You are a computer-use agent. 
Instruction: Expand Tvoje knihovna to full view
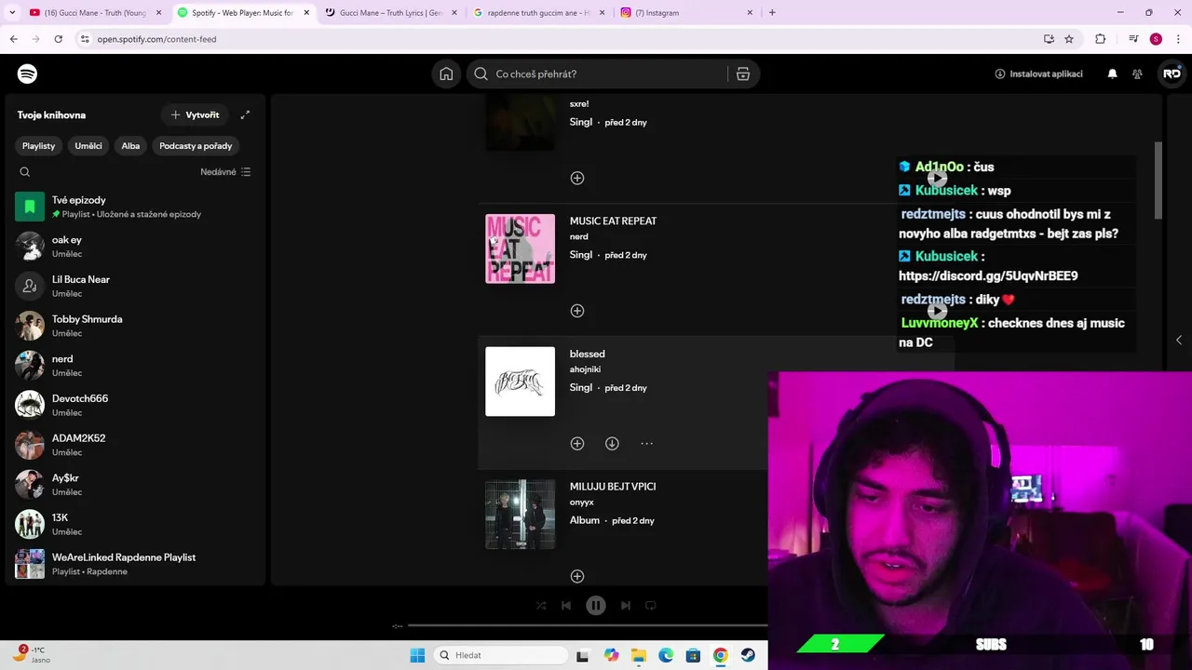tap(245, 114)
